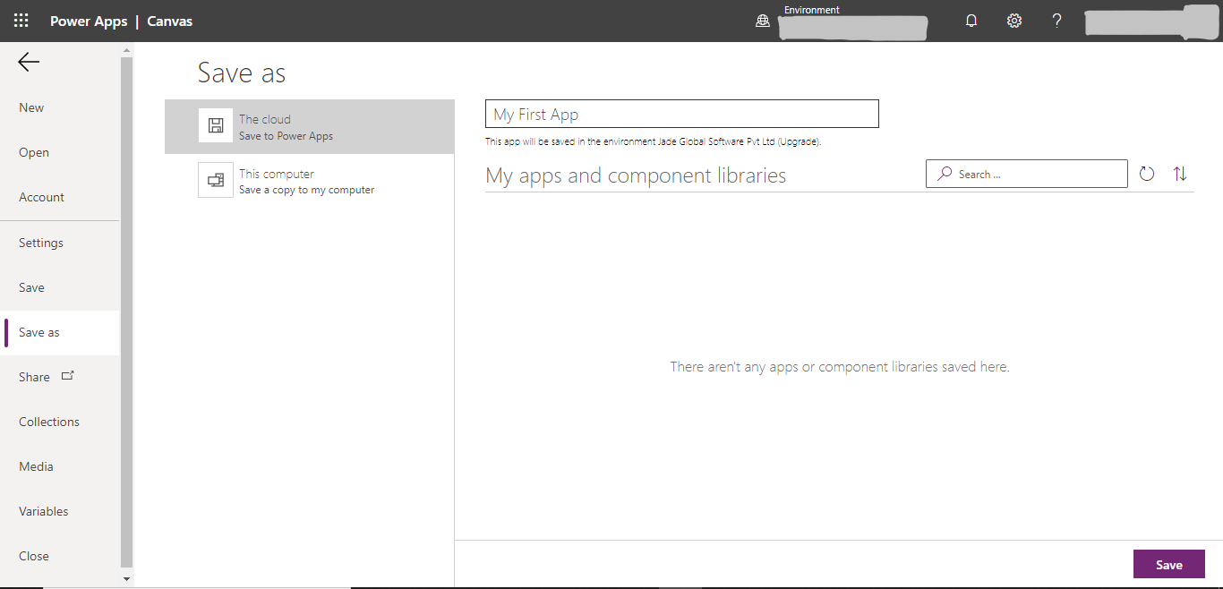The image size is (1223, 589).
Task: Click the purple Save button
Action: (1168, 565)
